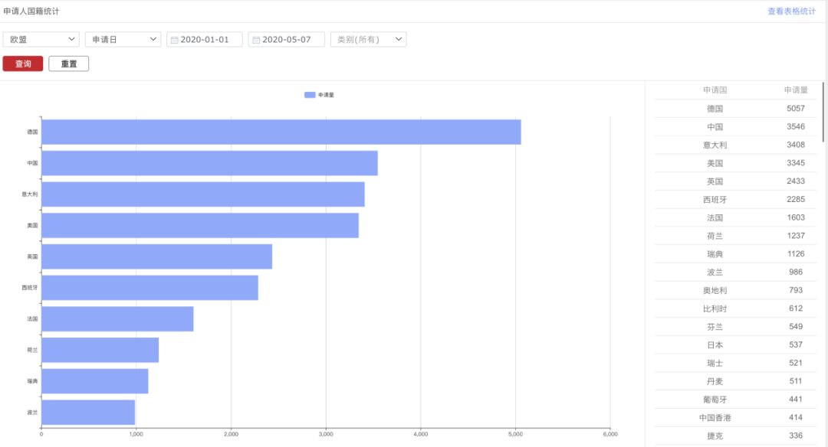Select the 波兰 bar in chart
Viewport: 828px width, 447px height.
88,413
